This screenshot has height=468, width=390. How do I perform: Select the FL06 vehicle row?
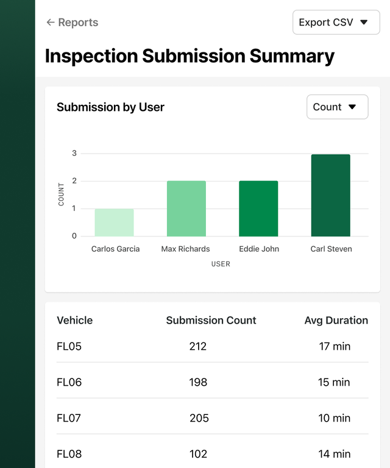[69, 382]
